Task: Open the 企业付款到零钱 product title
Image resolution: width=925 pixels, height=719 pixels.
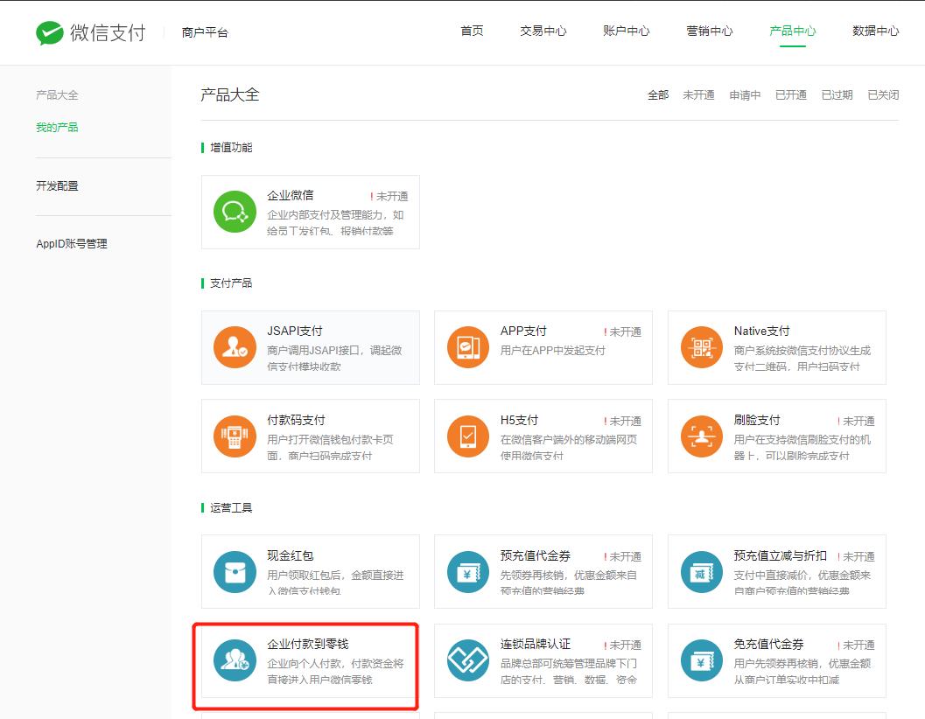Action: point(308,644)
